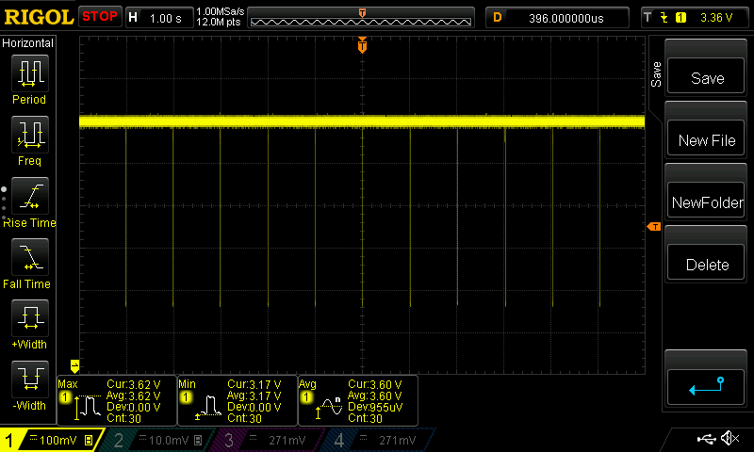Click the orange trigger position marker above grid
This screenshot has width=754, height=452.
363,45
